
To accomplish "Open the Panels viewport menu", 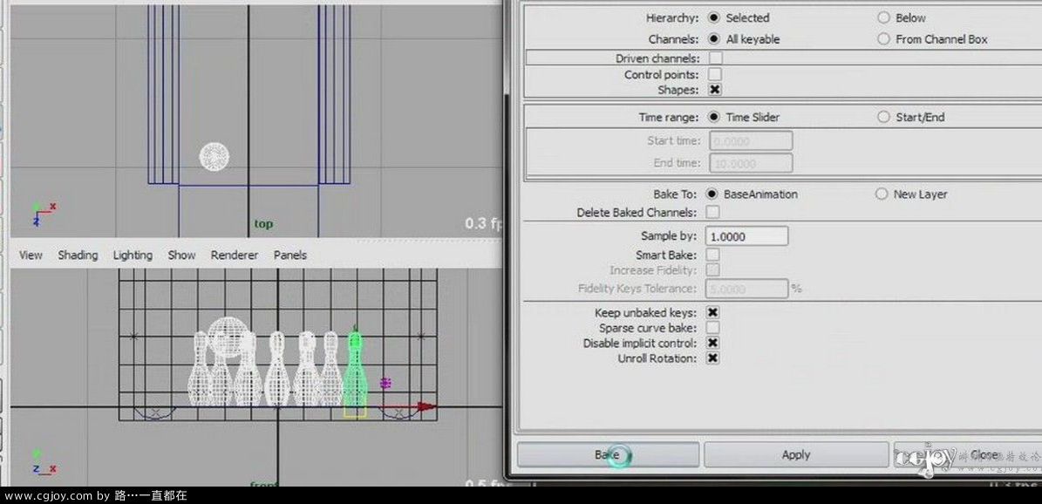I will point(289,255).
